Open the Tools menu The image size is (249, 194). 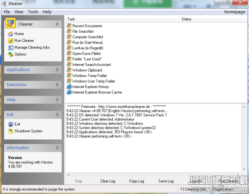coord(33,12)
